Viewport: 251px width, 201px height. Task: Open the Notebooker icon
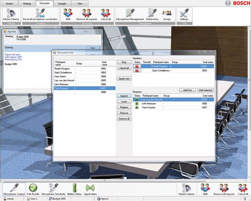point(152,15)
